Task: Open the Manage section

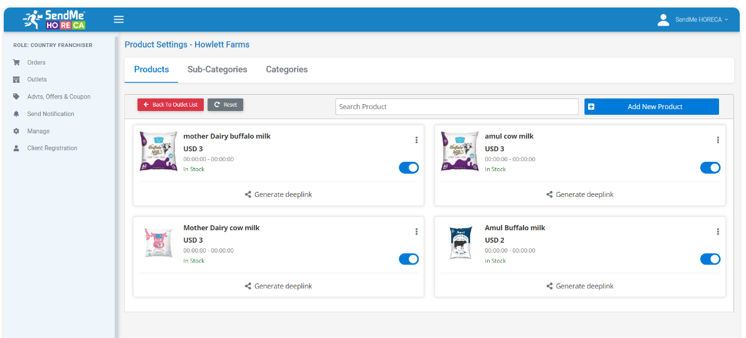Action: (x=38, y=131)
